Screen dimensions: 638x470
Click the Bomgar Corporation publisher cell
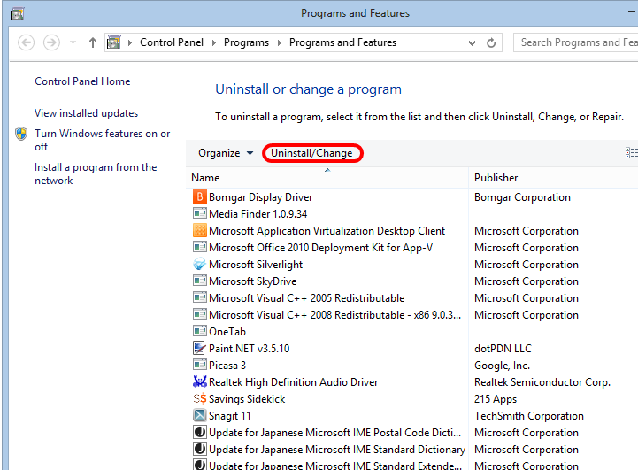(522, 197)
